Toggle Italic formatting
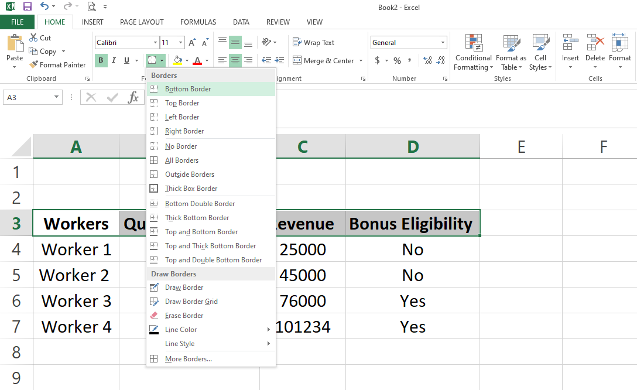Screen dimensions: 637x390 pos(113,60)
